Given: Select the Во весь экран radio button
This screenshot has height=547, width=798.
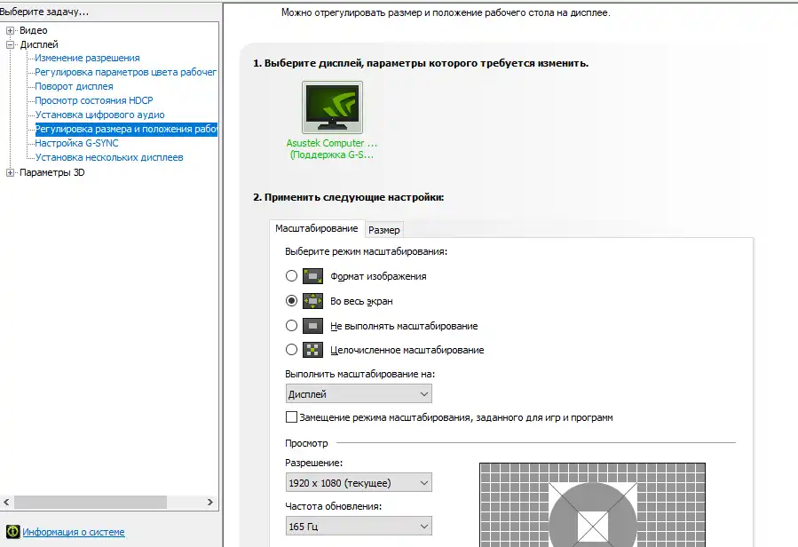Looking at the screenshot, I should click(x=291, y=301).
